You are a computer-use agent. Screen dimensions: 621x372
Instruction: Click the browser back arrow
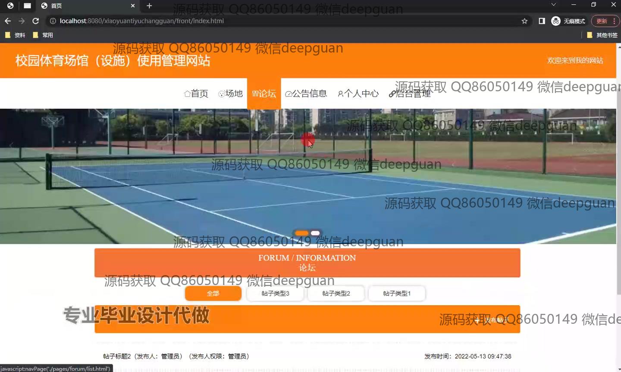click(8, 21)
